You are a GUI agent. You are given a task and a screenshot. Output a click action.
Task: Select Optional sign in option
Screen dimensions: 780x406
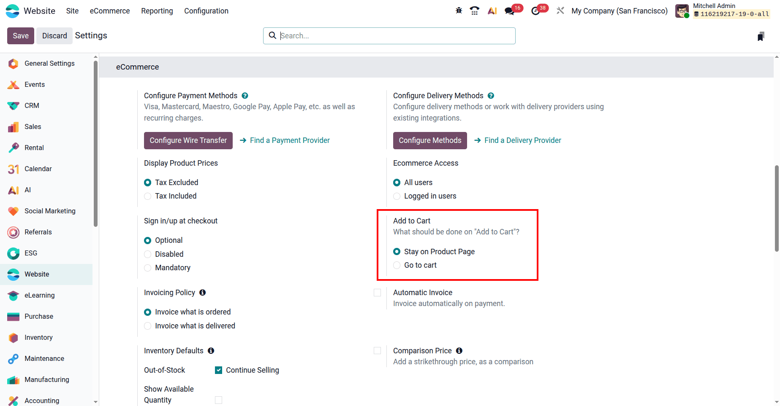147,241
